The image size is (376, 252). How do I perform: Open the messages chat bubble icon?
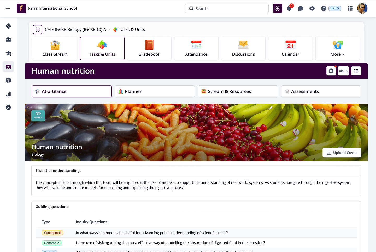pos(301,9)
